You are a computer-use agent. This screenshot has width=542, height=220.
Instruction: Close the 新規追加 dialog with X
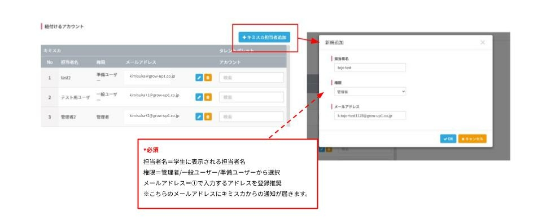483,42
